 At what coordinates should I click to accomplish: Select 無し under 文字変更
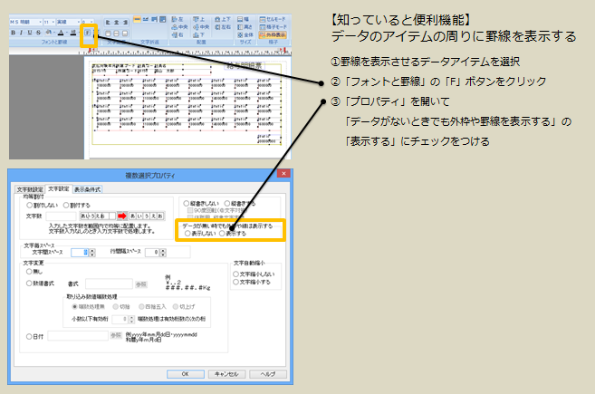point(29,272)
